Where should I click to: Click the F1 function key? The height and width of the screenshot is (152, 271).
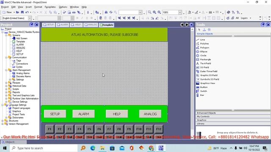[x=50, y=129]
